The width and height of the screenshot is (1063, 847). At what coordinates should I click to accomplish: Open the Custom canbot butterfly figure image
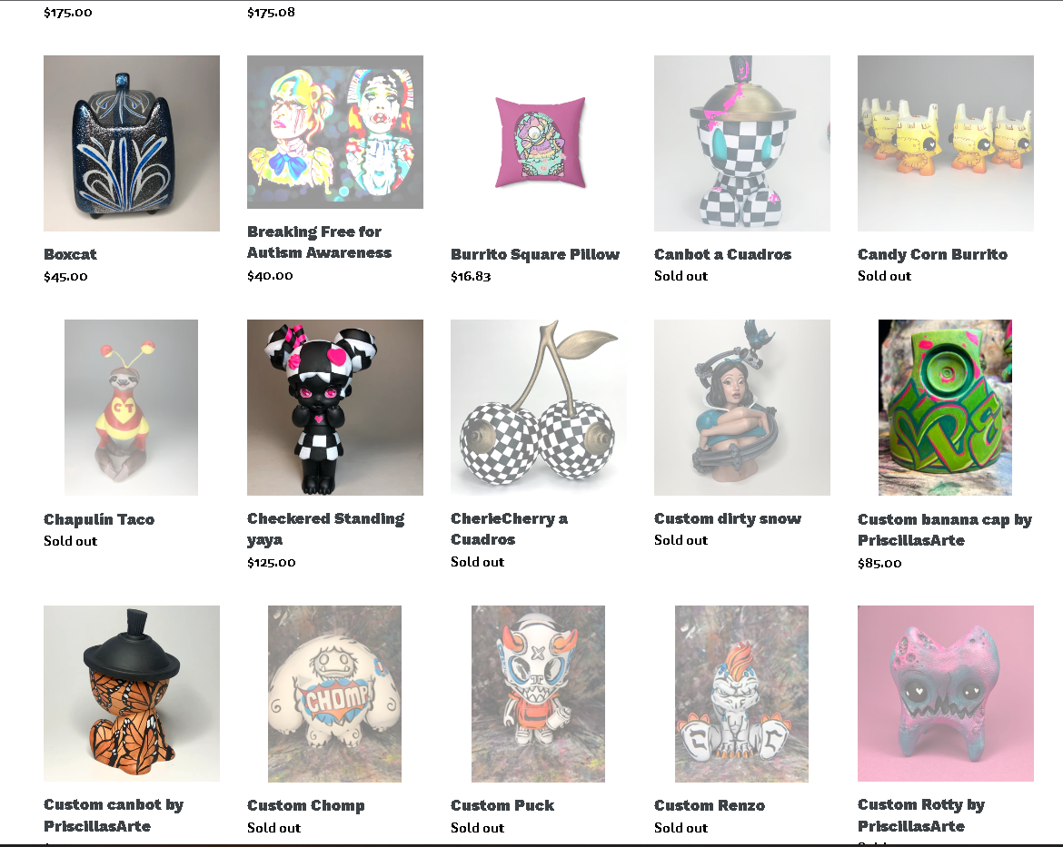(x=132, y=694)
